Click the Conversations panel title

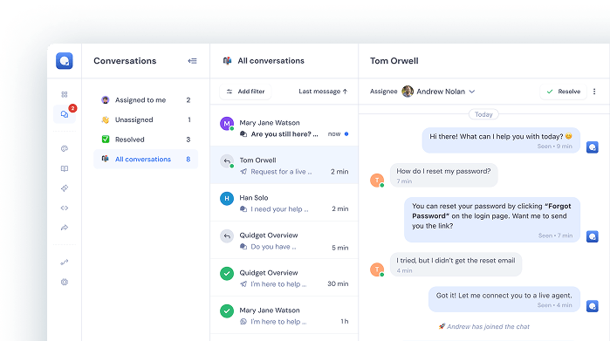[x=125, y=61]
